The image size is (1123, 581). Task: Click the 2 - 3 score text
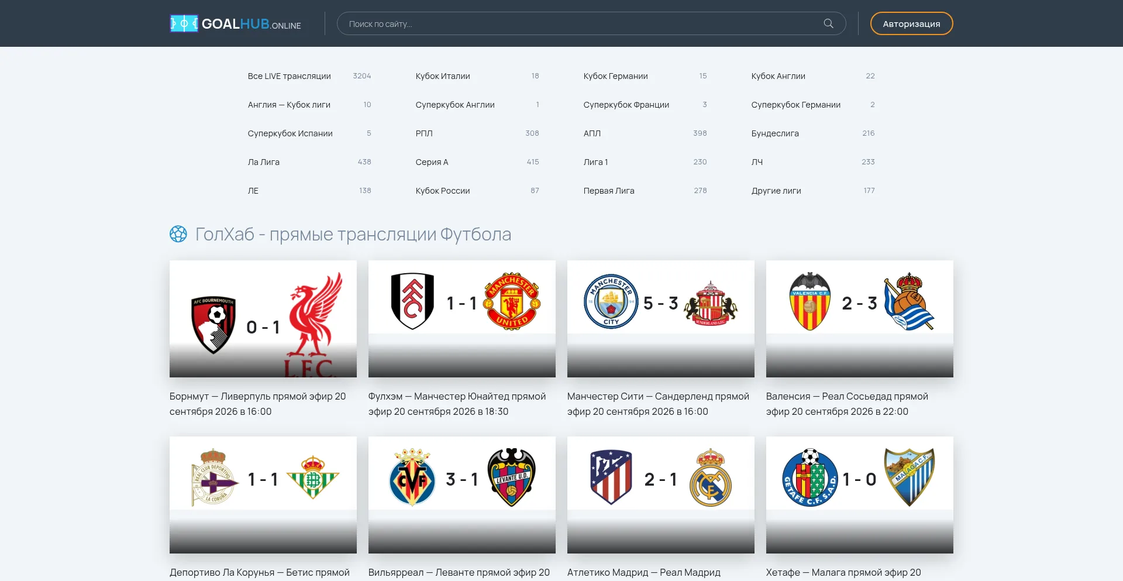(860, 303)
